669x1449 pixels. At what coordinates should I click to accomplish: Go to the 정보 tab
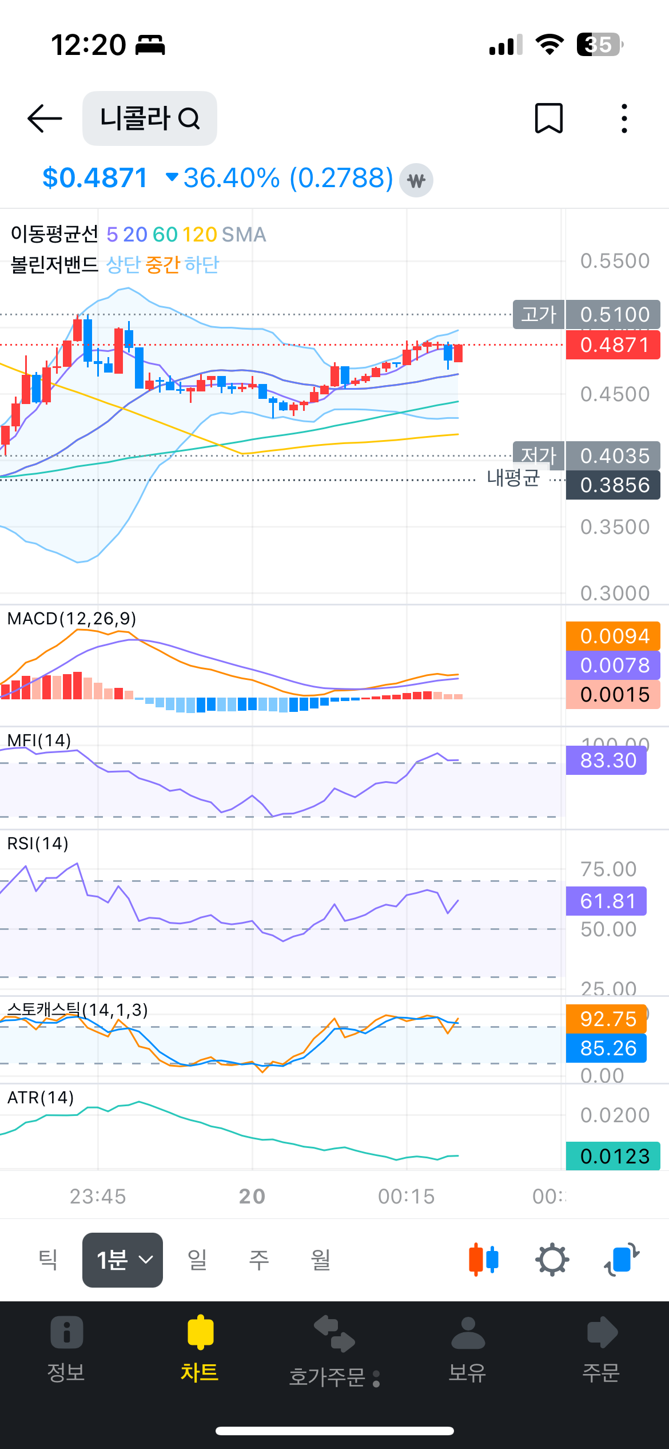(66, 1349)
